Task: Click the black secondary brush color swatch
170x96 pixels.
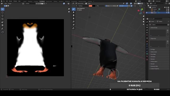Action: coord(94,6)
